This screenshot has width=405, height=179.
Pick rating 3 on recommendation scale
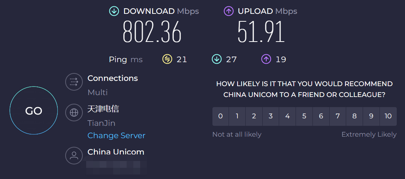click(270, 116)
